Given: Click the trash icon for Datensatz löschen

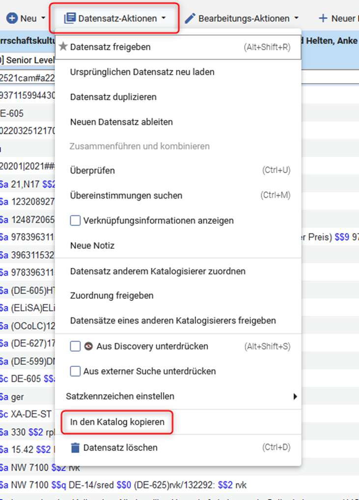Looking at the screenshot, I should pyautogui.click(x=75, y=447).
